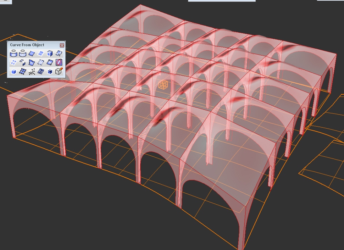Select the red sphere geodesic curve icon
Viewport: 344px width, 250px height.
coord(59,62)
